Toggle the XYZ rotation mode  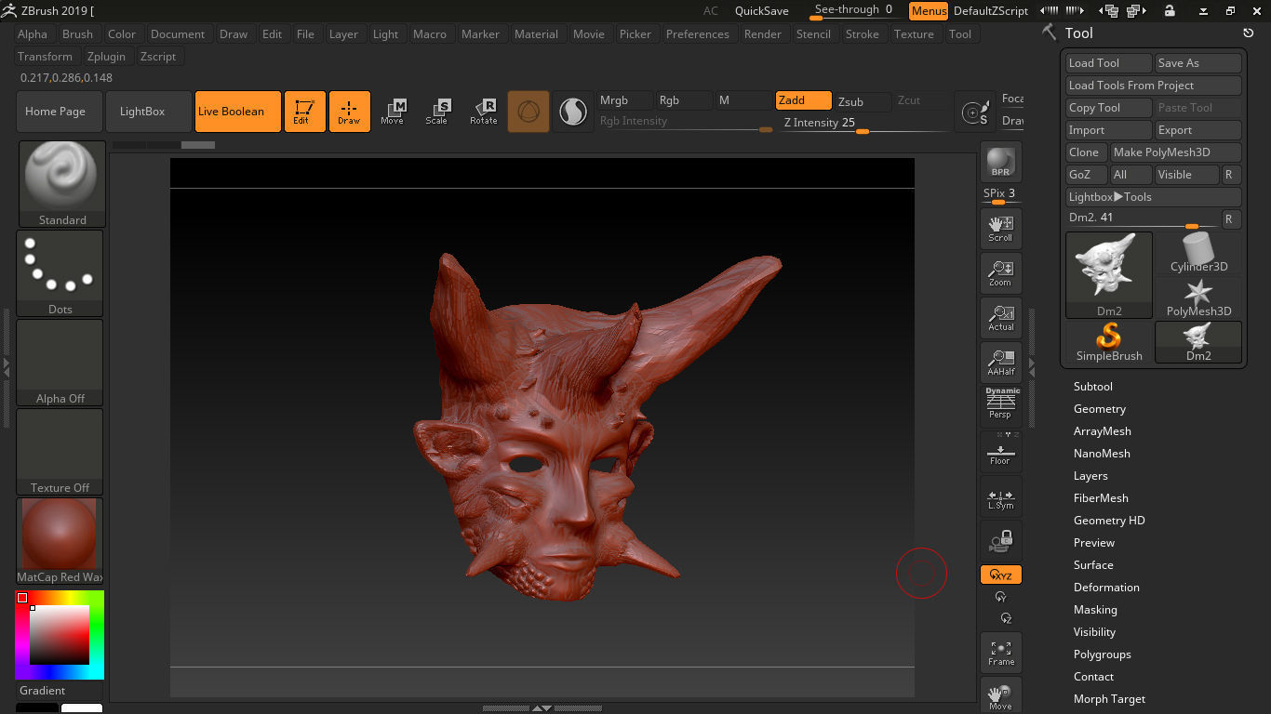point(1000,575)
